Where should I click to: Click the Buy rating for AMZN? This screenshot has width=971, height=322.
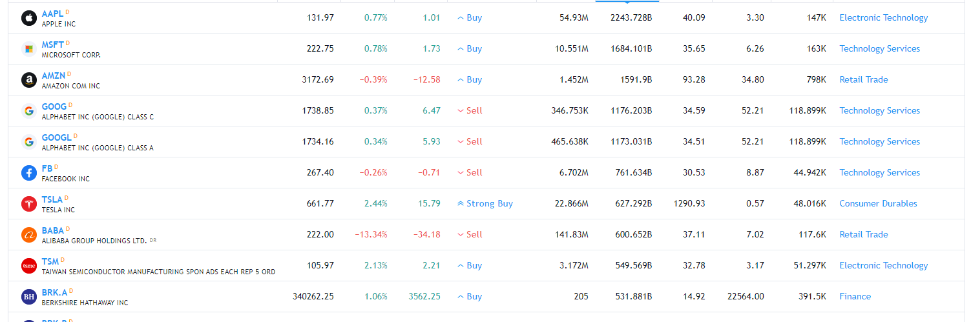click(470, 80)
